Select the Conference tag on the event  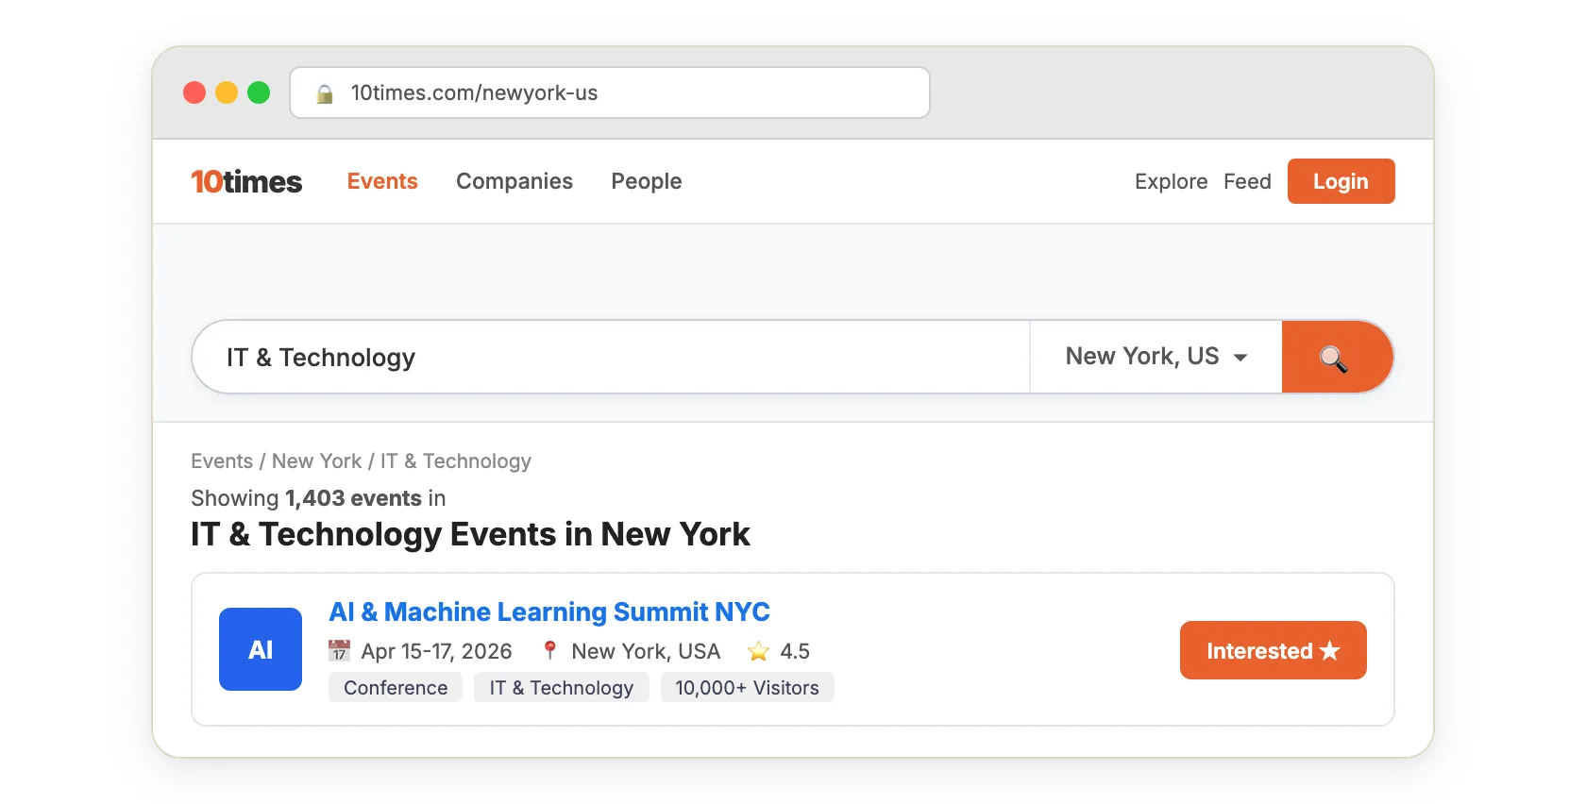click(396, 688)
